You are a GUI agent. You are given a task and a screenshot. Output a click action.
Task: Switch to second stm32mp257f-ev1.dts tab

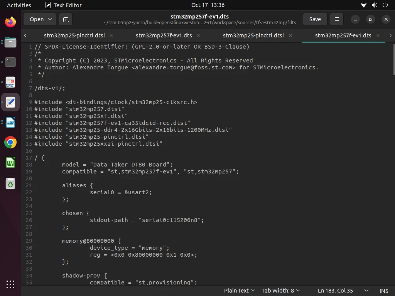[343, 35]
